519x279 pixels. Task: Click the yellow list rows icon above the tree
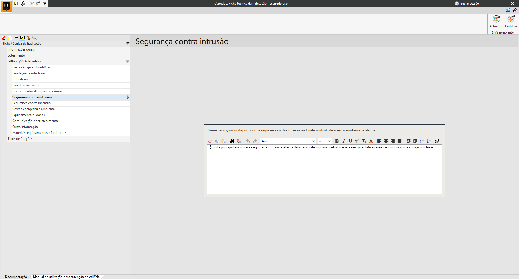coord(16,38)
